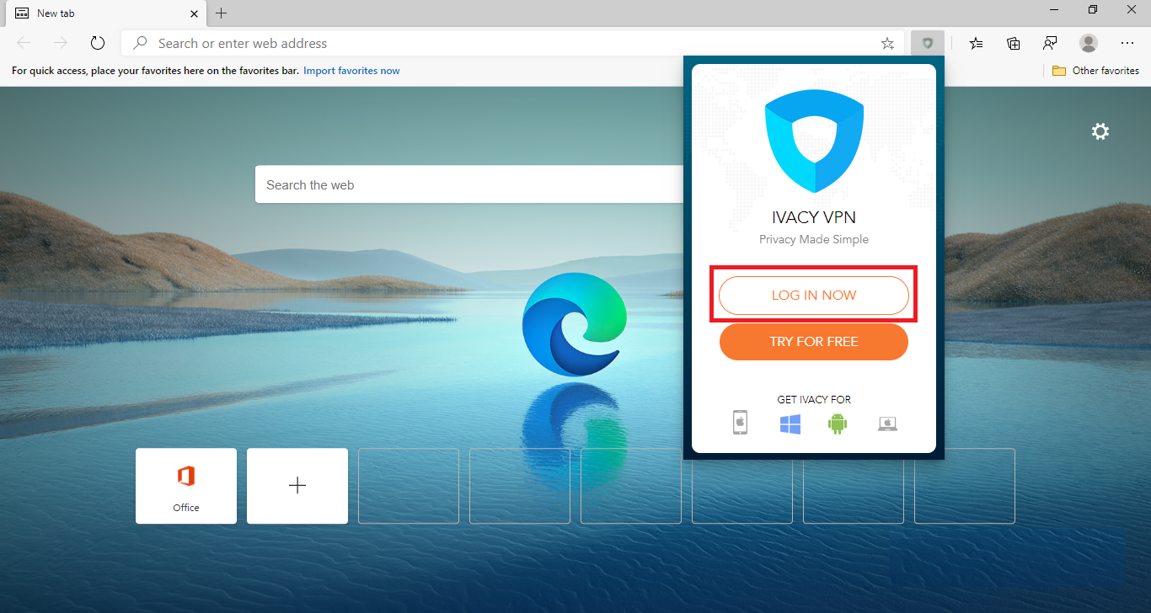Screen dimensions: 1151x613
Task: Click TRY FOR FREE button
Action: coord(814,342)
